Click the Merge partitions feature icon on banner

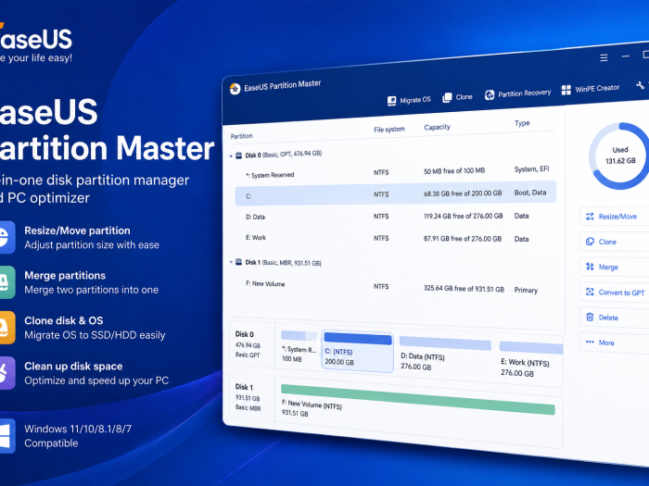point(6,282)
